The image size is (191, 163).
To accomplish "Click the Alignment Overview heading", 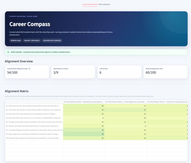I will click(x=19, y=61).
